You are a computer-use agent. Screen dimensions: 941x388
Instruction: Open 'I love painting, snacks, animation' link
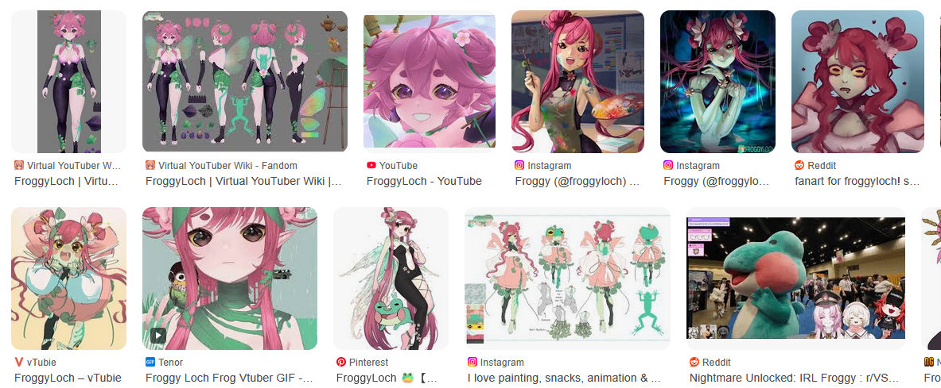(564, 378)
